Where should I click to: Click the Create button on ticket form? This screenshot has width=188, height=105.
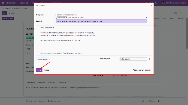[x=11, y=13]
